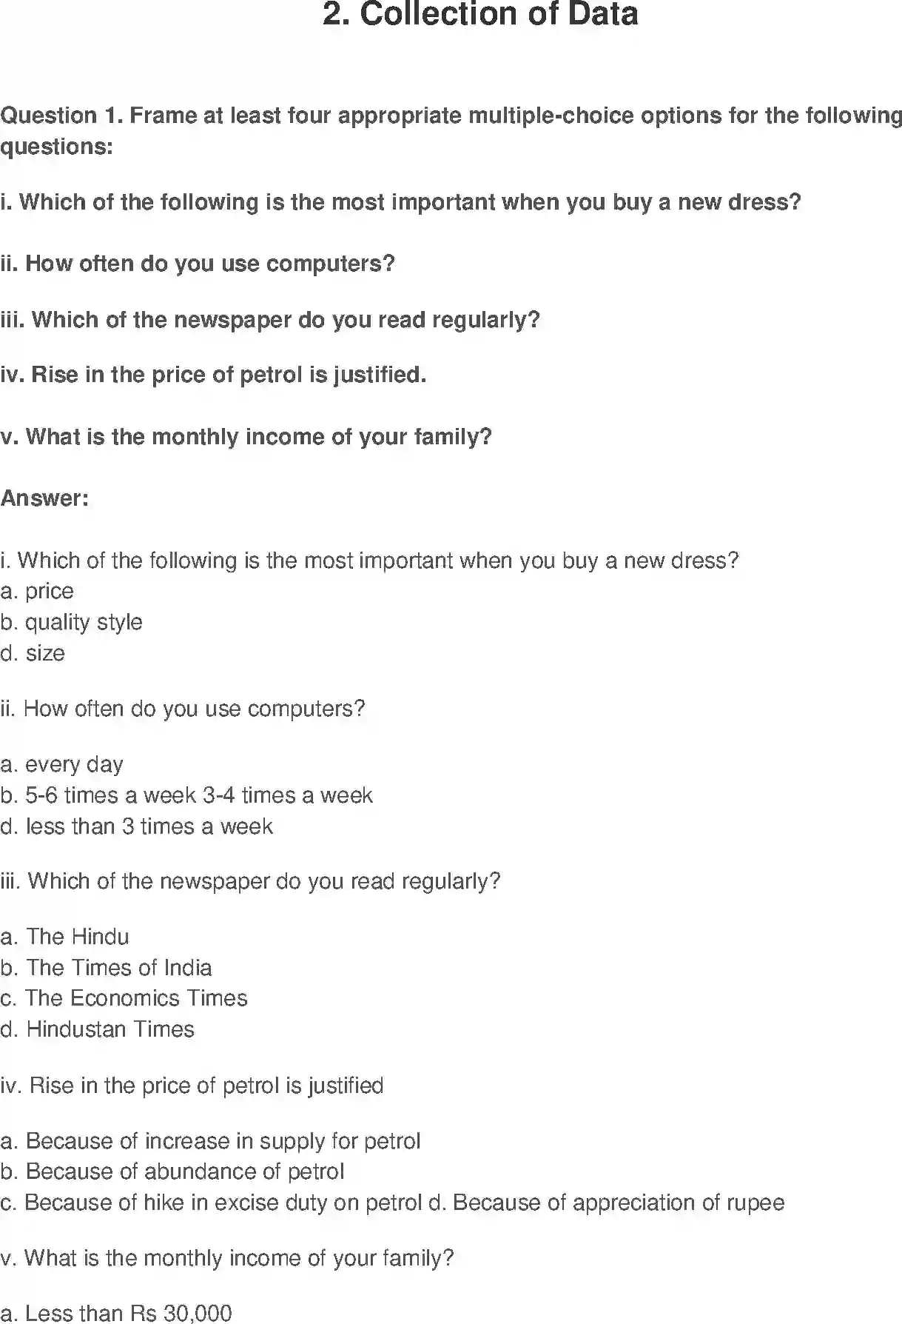Select the "b. quality style" option
The image size is (902, 1324).
71,623
